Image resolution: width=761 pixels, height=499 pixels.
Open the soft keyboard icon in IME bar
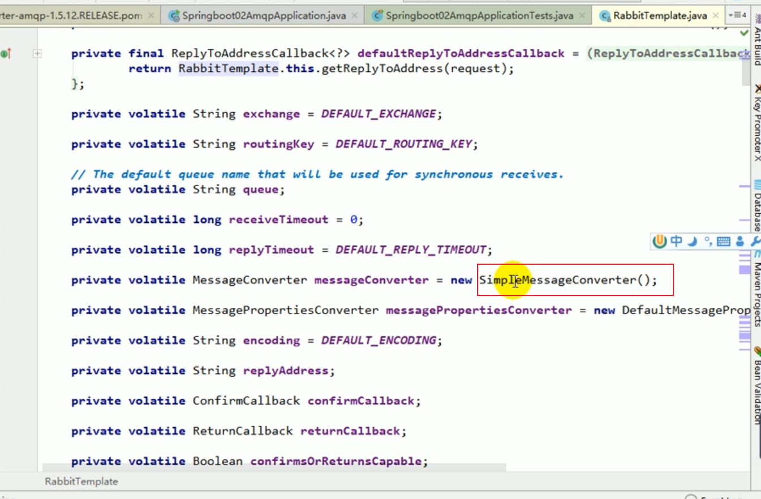[723, 242]
